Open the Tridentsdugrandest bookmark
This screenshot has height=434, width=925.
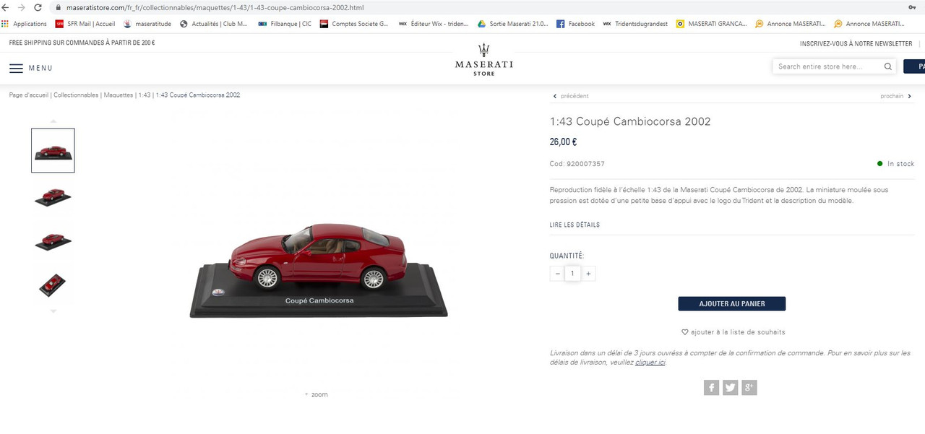click(x=635, y=24)
